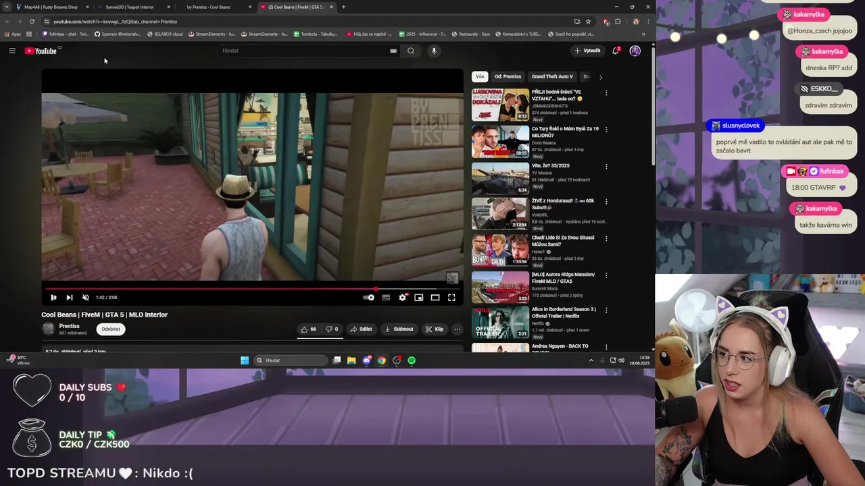Bookmark this page with star icon

coord(588,21)
